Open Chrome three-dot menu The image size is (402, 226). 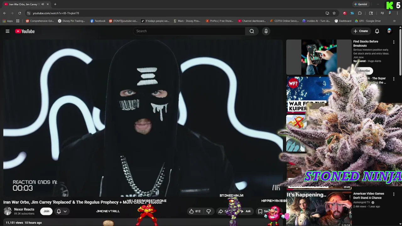(398, 13)
